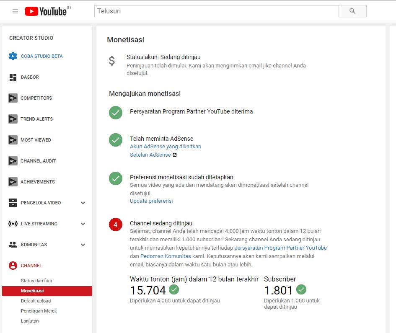This screenshot has width=396, height=333.
Task: Select Monetisasi submenu item
Action: point(47,291)
